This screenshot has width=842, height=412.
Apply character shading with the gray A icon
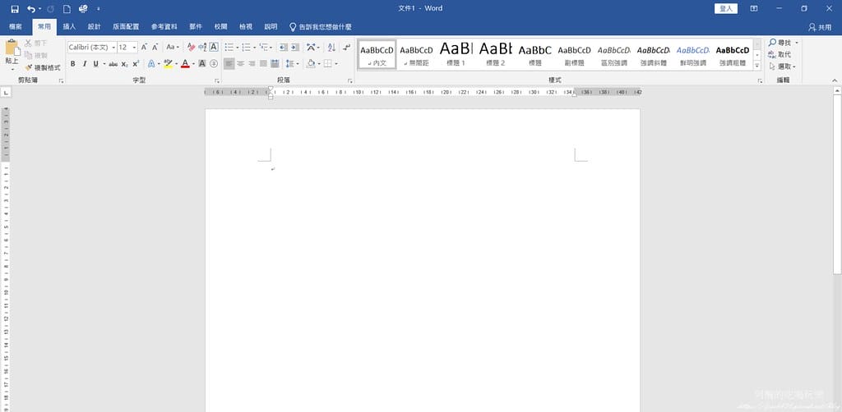[x=202, y=64]
